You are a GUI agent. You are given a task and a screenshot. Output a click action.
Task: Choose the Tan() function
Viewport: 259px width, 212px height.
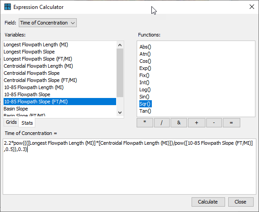[x=145, y=111]
